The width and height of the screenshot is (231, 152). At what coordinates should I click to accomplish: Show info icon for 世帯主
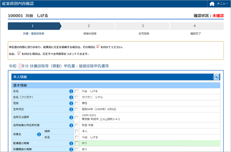point(39,134)
